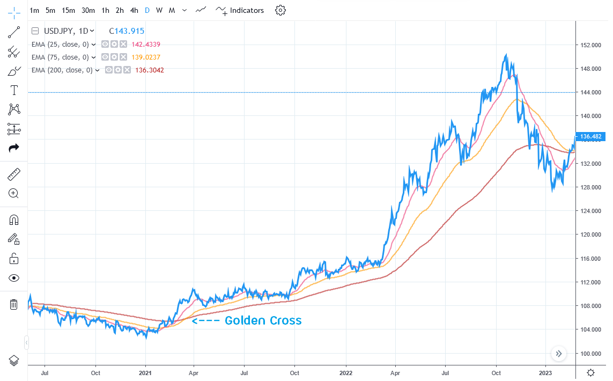Select the Text annotation tool
The width and height of the screenshot is (613, 381).
(14, 90)
